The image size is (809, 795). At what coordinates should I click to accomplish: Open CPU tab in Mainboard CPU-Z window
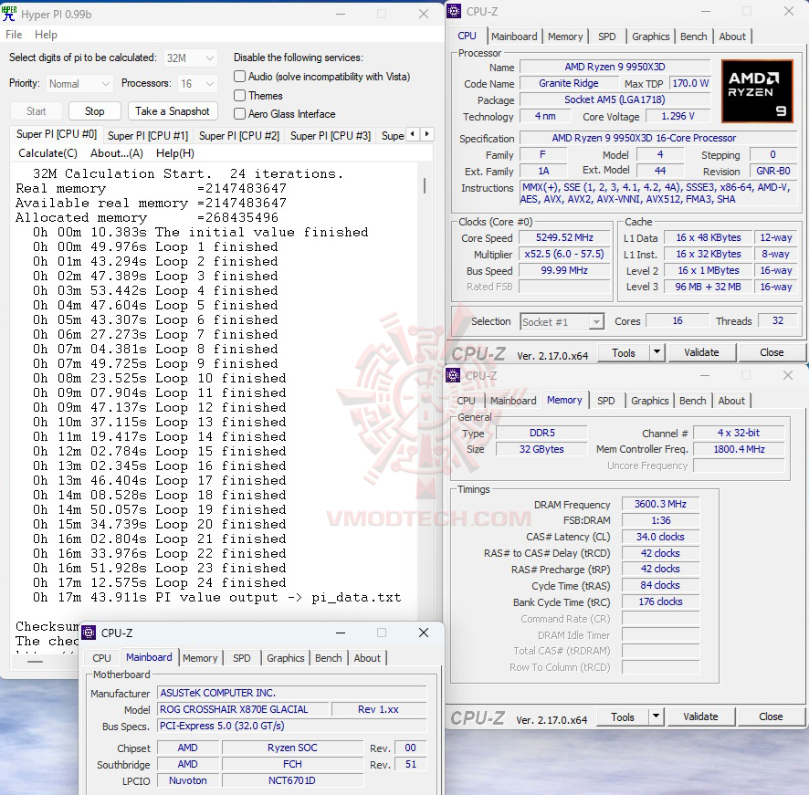click(x=101, y=658)
